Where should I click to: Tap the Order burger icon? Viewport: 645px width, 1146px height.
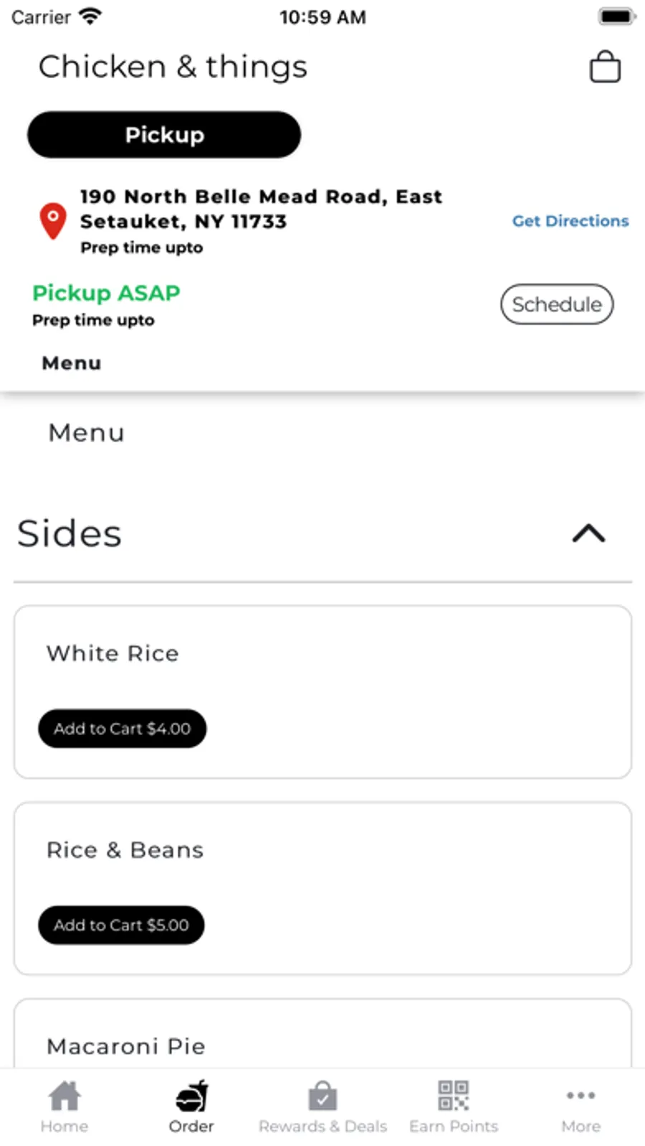(191, 1096)
